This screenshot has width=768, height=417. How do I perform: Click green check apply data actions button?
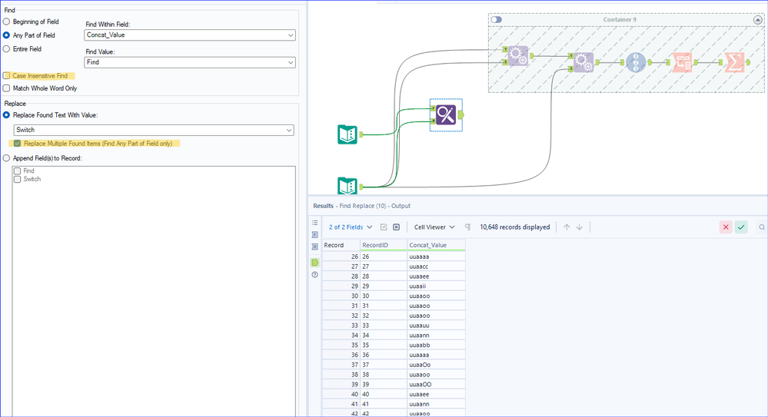(x=741, y=227)
